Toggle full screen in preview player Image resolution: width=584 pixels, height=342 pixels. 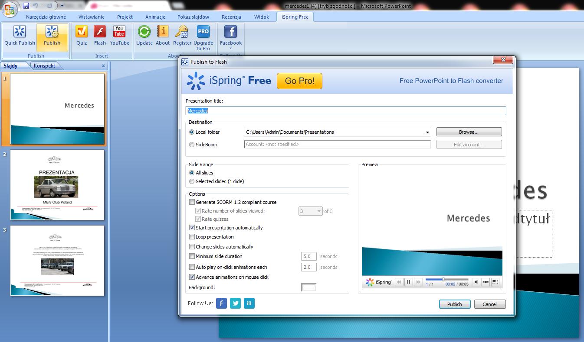495,282
